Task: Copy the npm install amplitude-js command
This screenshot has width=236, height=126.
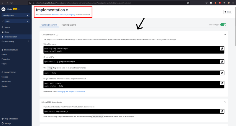Action: 222,112
